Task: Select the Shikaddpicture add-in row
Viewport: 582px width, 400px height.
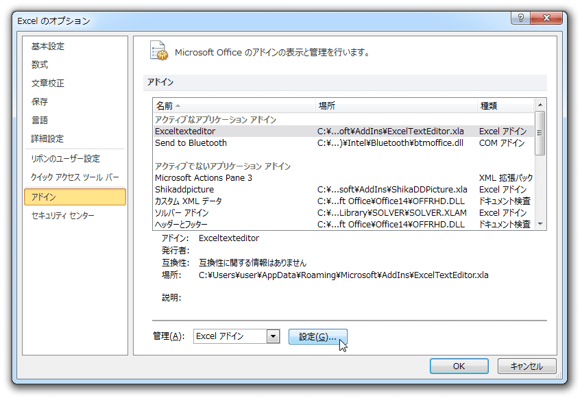Action: click(x=343, y=190)
